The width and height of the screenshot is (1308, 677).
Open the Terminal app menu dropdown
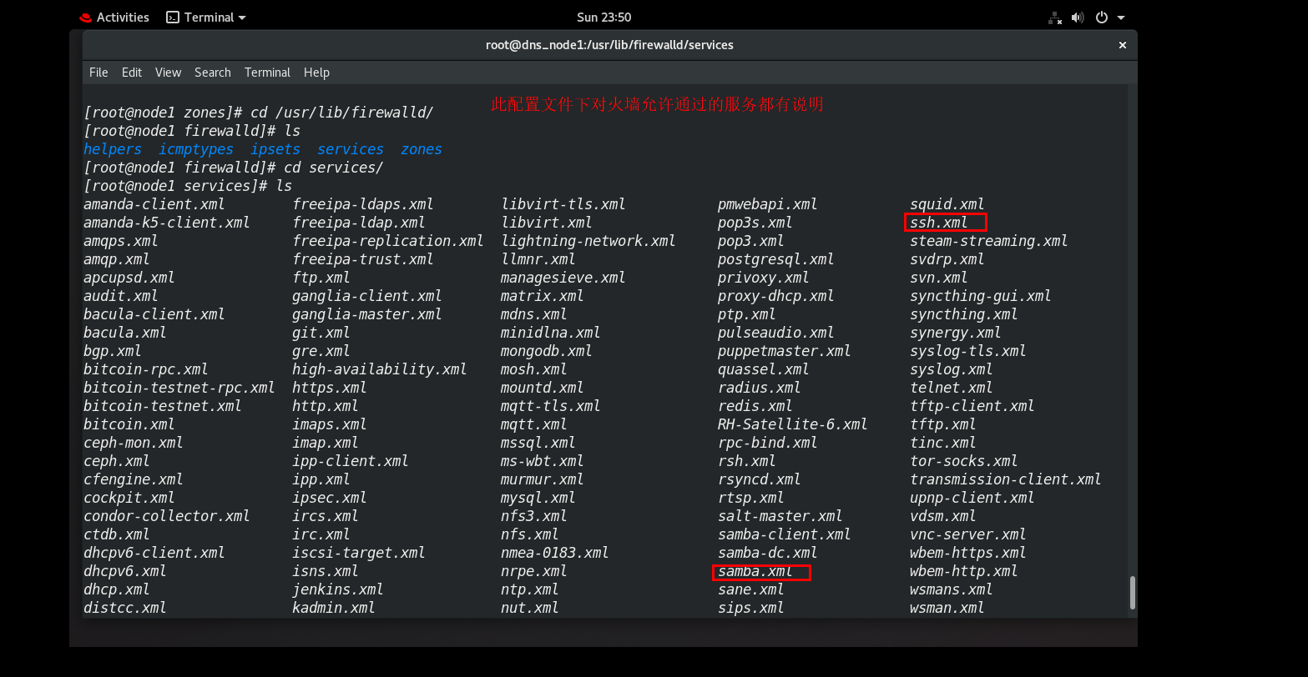coord(206,17)
